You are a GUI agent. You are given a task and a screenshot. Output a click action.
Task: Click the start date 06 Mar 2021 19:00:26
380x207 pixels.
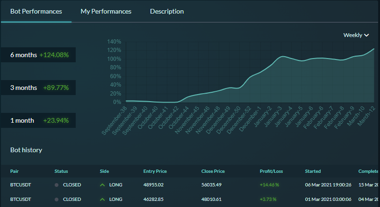point(328,185)
